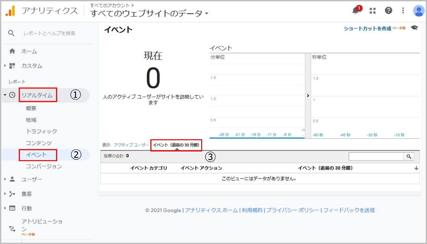Click ショートカットを作成 link
Image resolution: width=427 pixels, height=244 pixels.
click(x=367, y=28)
